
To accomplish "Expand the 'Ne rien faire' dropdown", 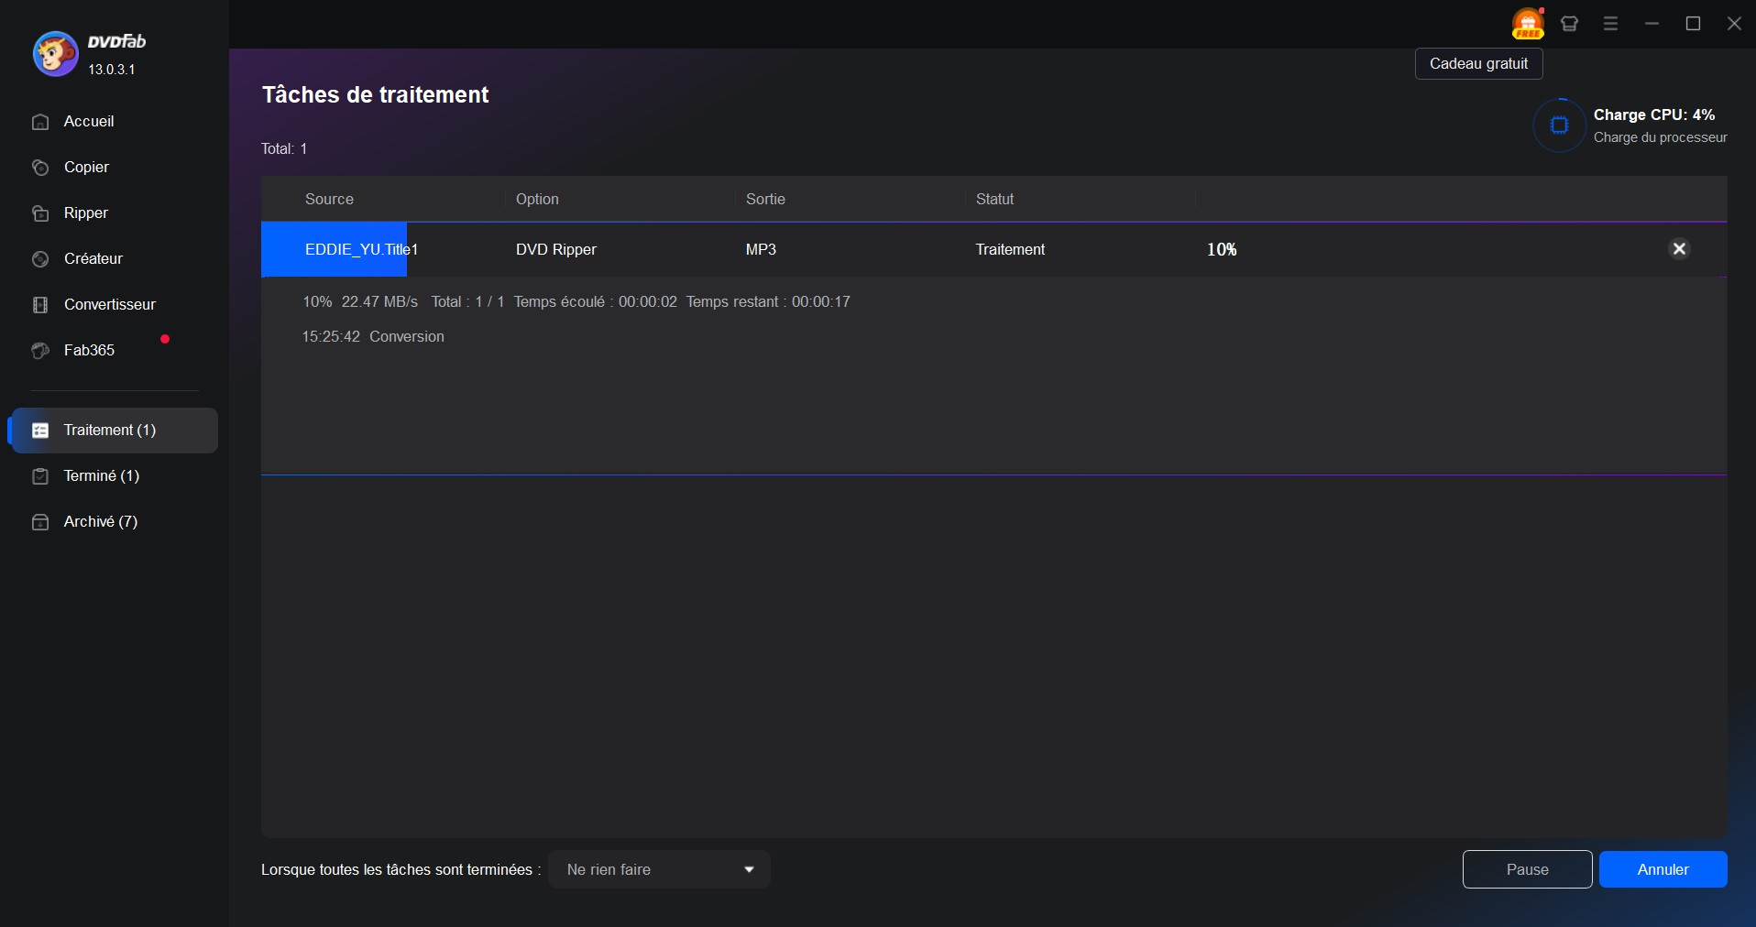I will 658,869.
